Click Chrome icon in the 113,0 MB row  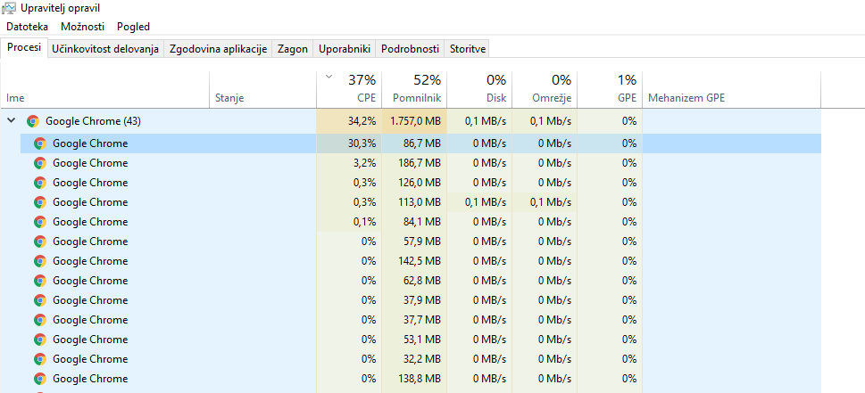(x=39, y=202)
